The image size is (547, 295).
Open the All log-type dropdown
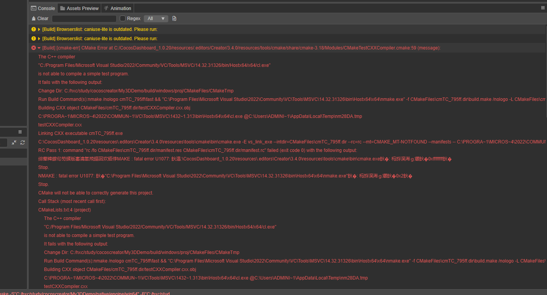(156, 19)
